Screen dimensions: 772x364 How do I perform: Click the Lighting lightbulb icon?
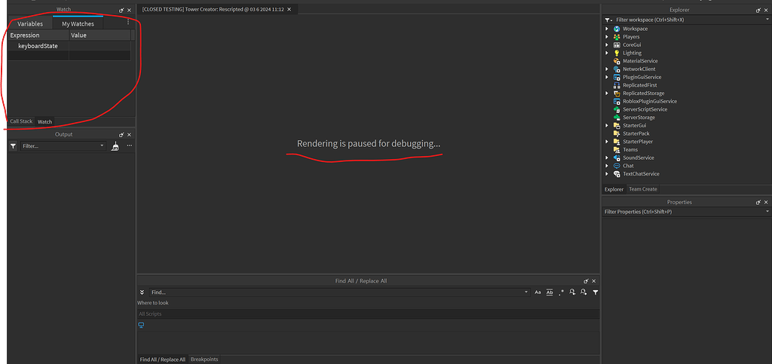617,53
